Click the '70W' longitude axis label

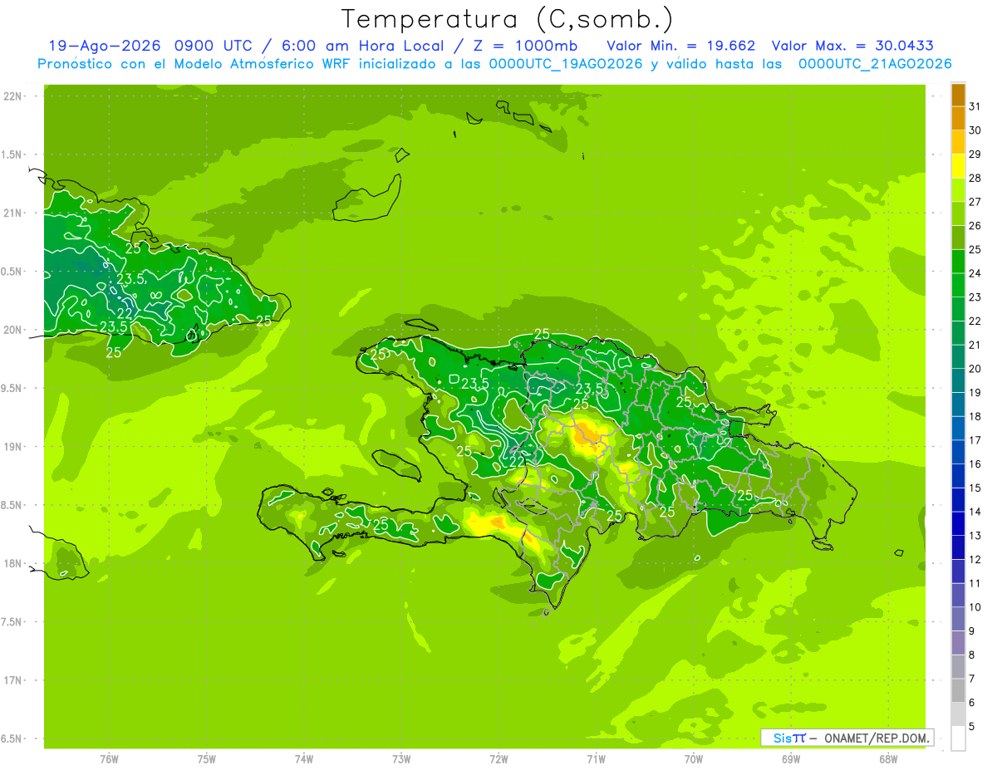point(694,759)
